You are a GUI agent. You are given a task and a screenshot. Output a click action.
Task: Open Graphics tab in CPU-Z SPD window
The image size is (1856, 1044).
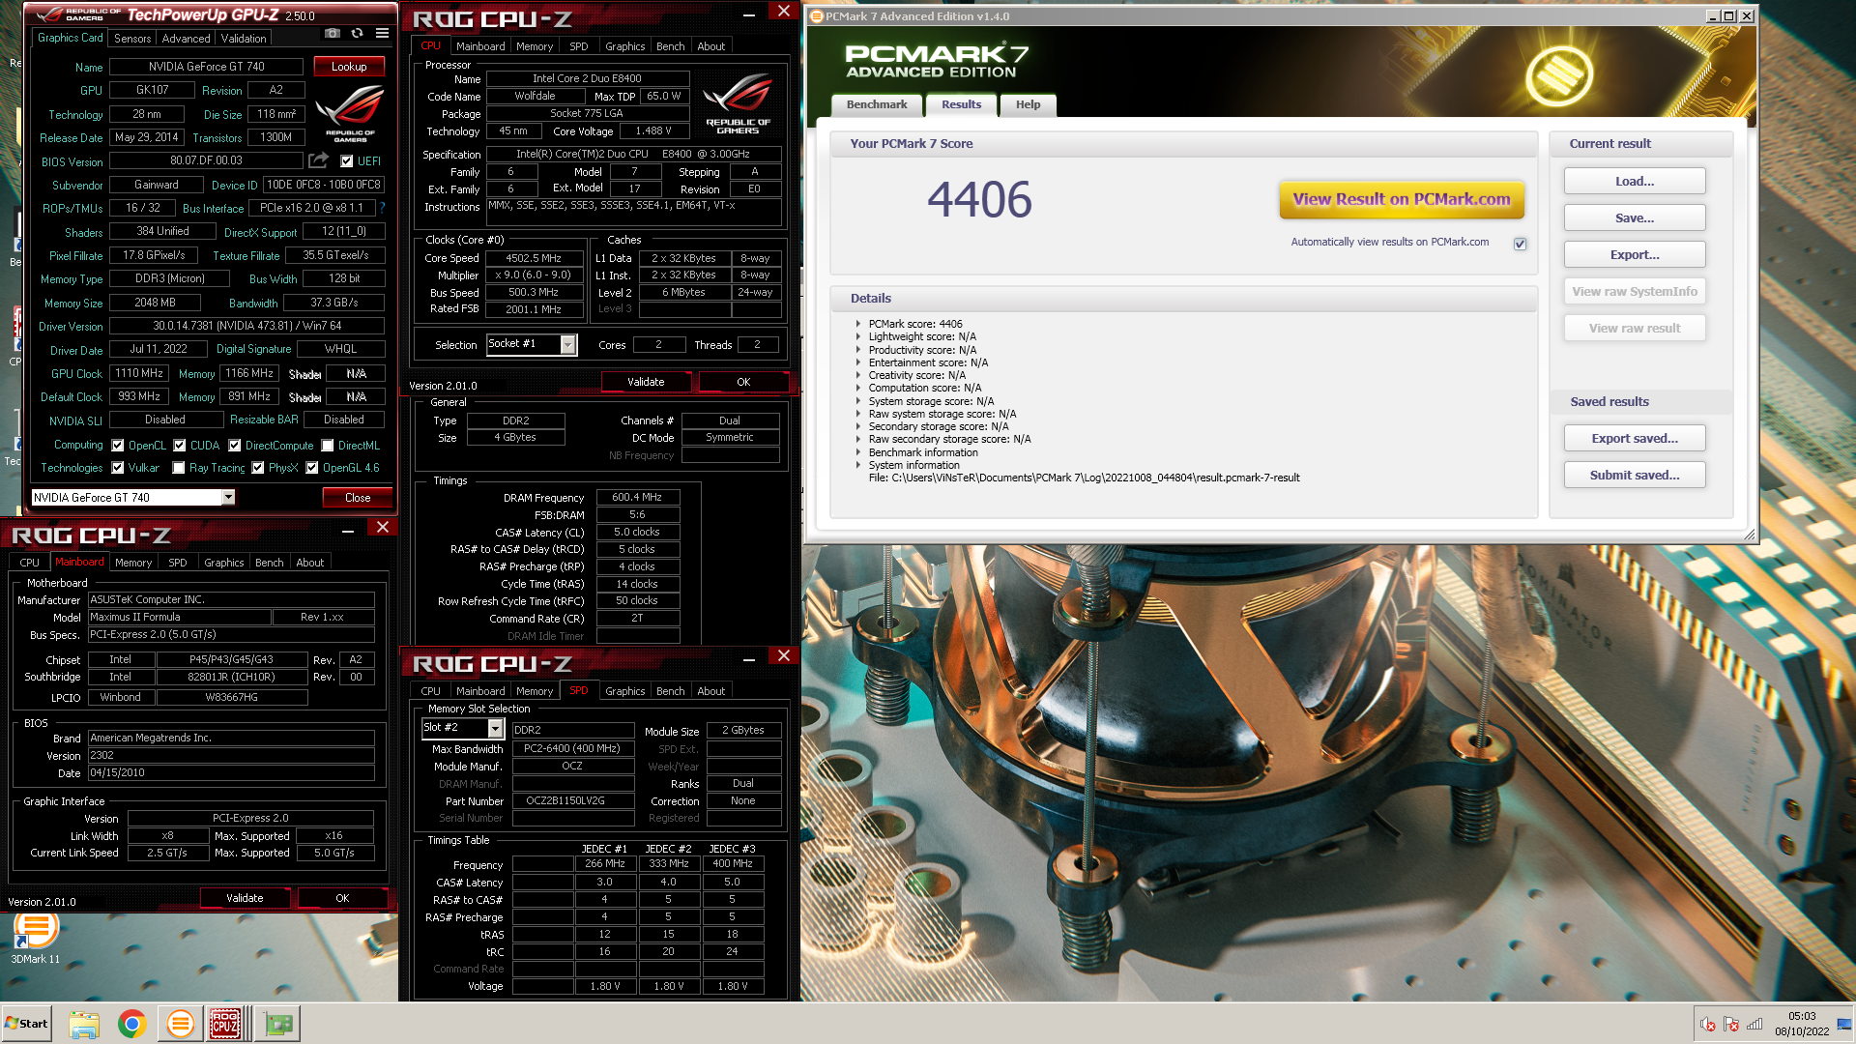pos(624,691)
